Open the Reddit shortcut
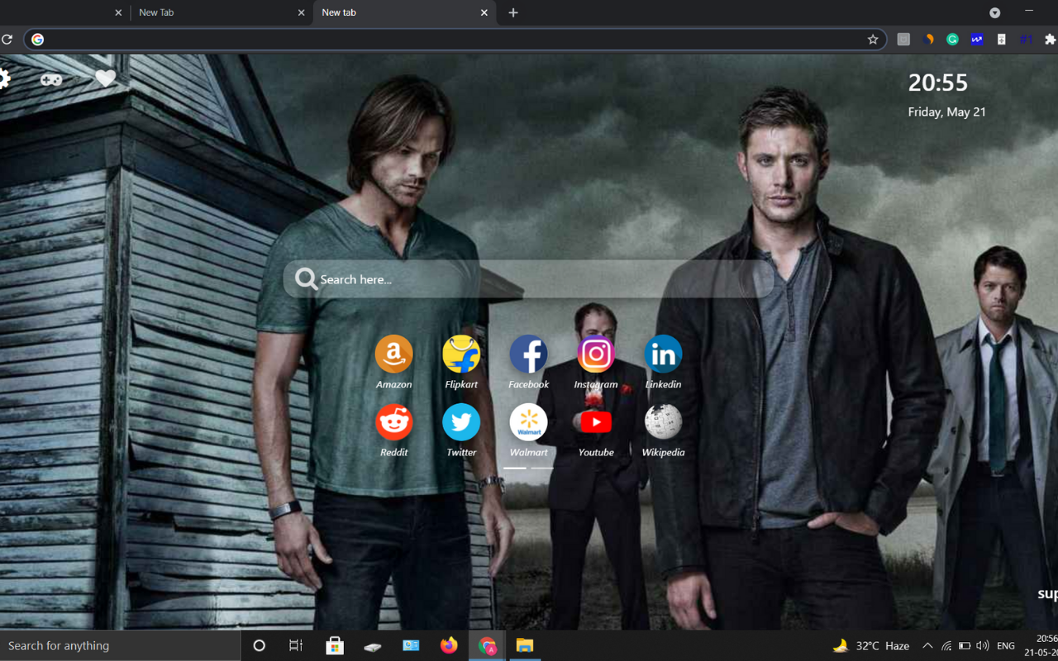The width and height of the screenshot is (1058, 661). [x=393, y=422]
